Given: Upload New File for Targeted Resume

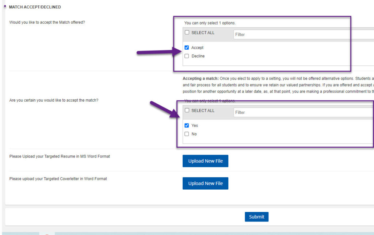Looking at the screenshot, I should 205,161.
